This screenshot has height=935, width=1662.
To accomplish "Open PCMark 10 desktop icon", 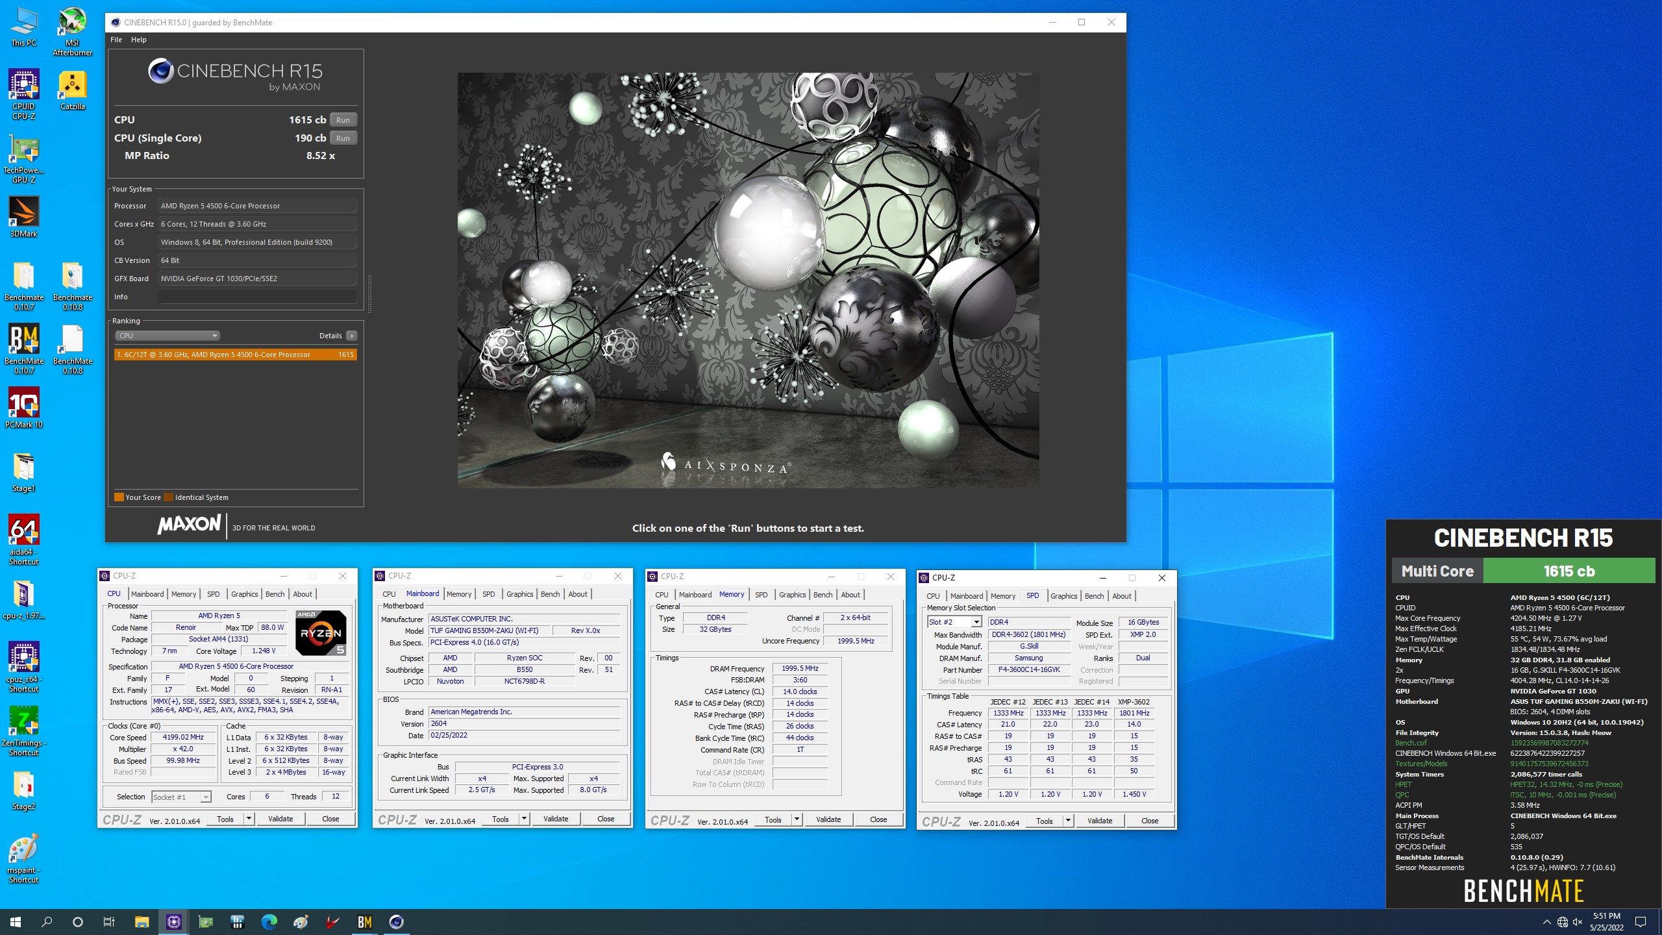I will click(x=24, y=408).
